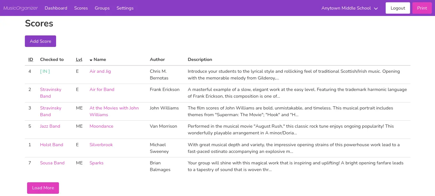
Task: Sort by the Lvl column header
Action: click(79, 59)
